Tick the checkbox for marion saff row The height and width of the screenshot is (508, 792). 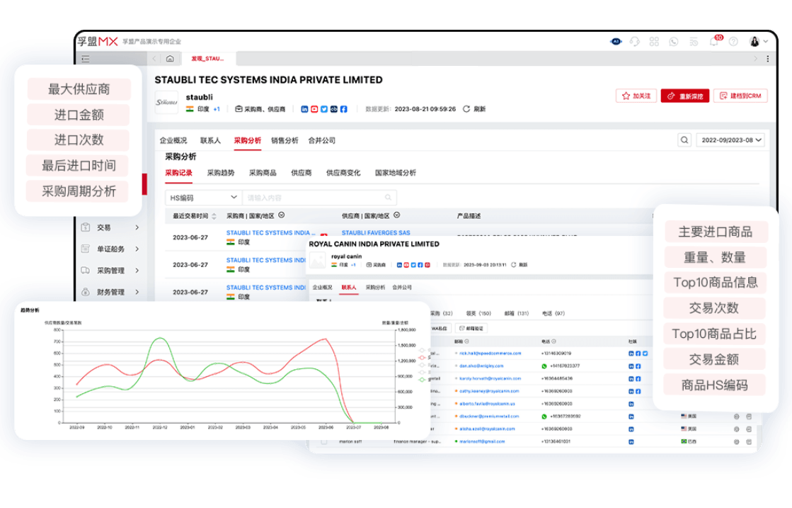coord(324,441)
